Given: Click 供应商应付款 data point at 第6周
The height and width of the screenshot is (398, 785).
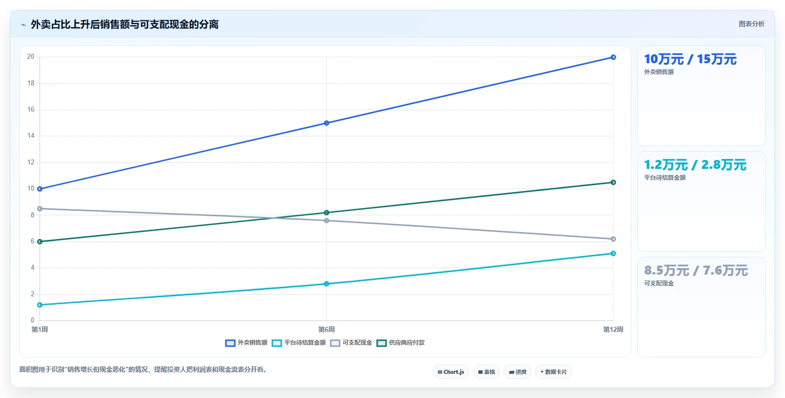Looking at the screenshot, I should [326, 213].
